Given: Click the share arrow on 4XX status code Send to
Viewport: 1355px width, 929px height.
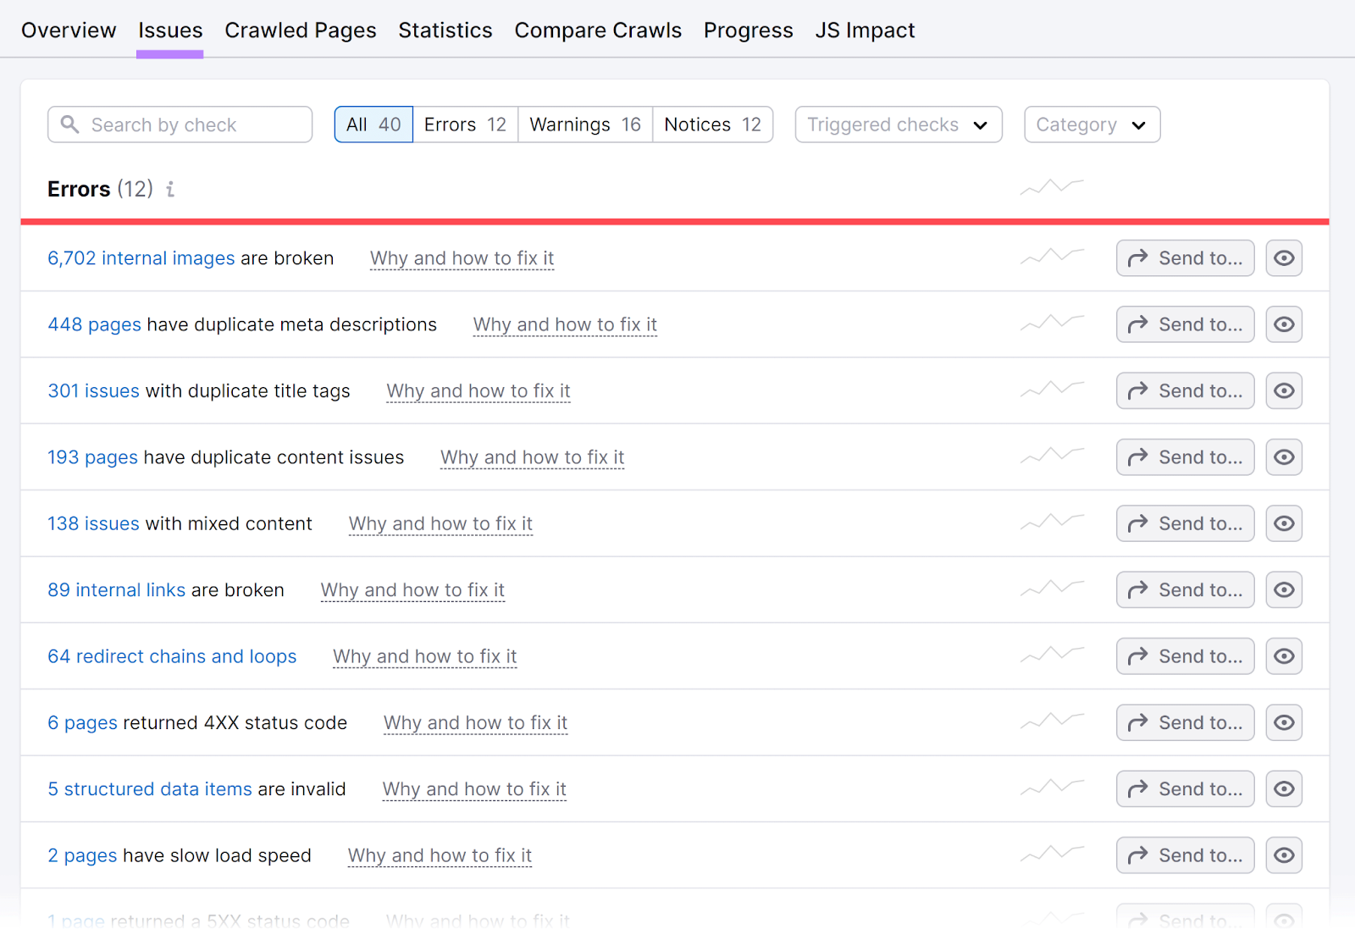Looking at the screenshot, I should click(x=1138, y=722).
